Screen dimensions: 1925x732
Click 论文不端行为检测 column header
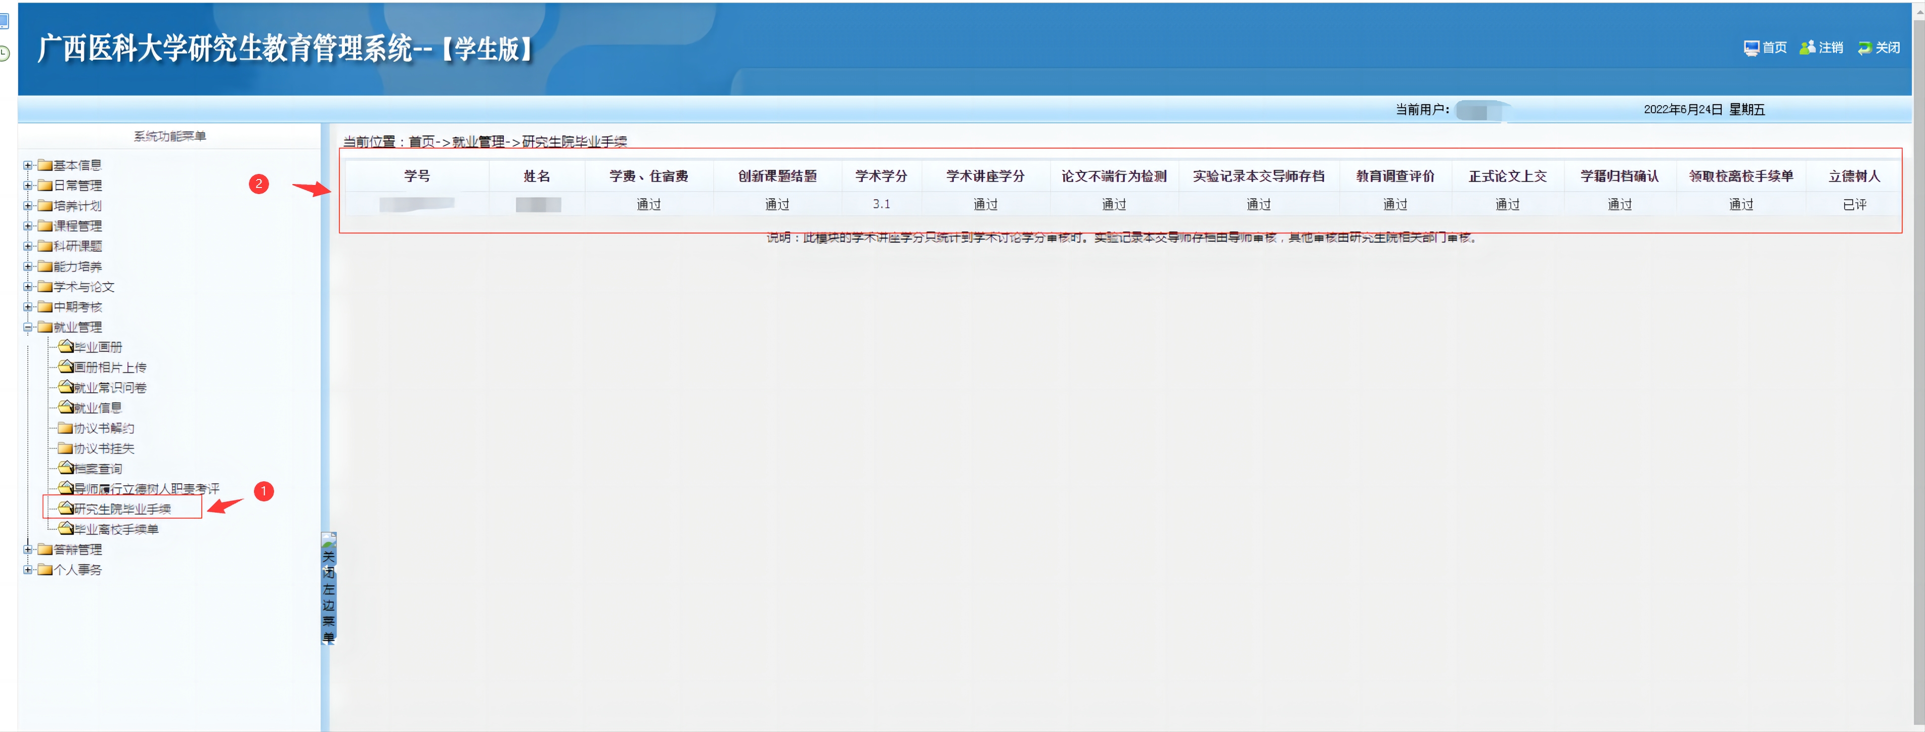tap(1113, 176)
